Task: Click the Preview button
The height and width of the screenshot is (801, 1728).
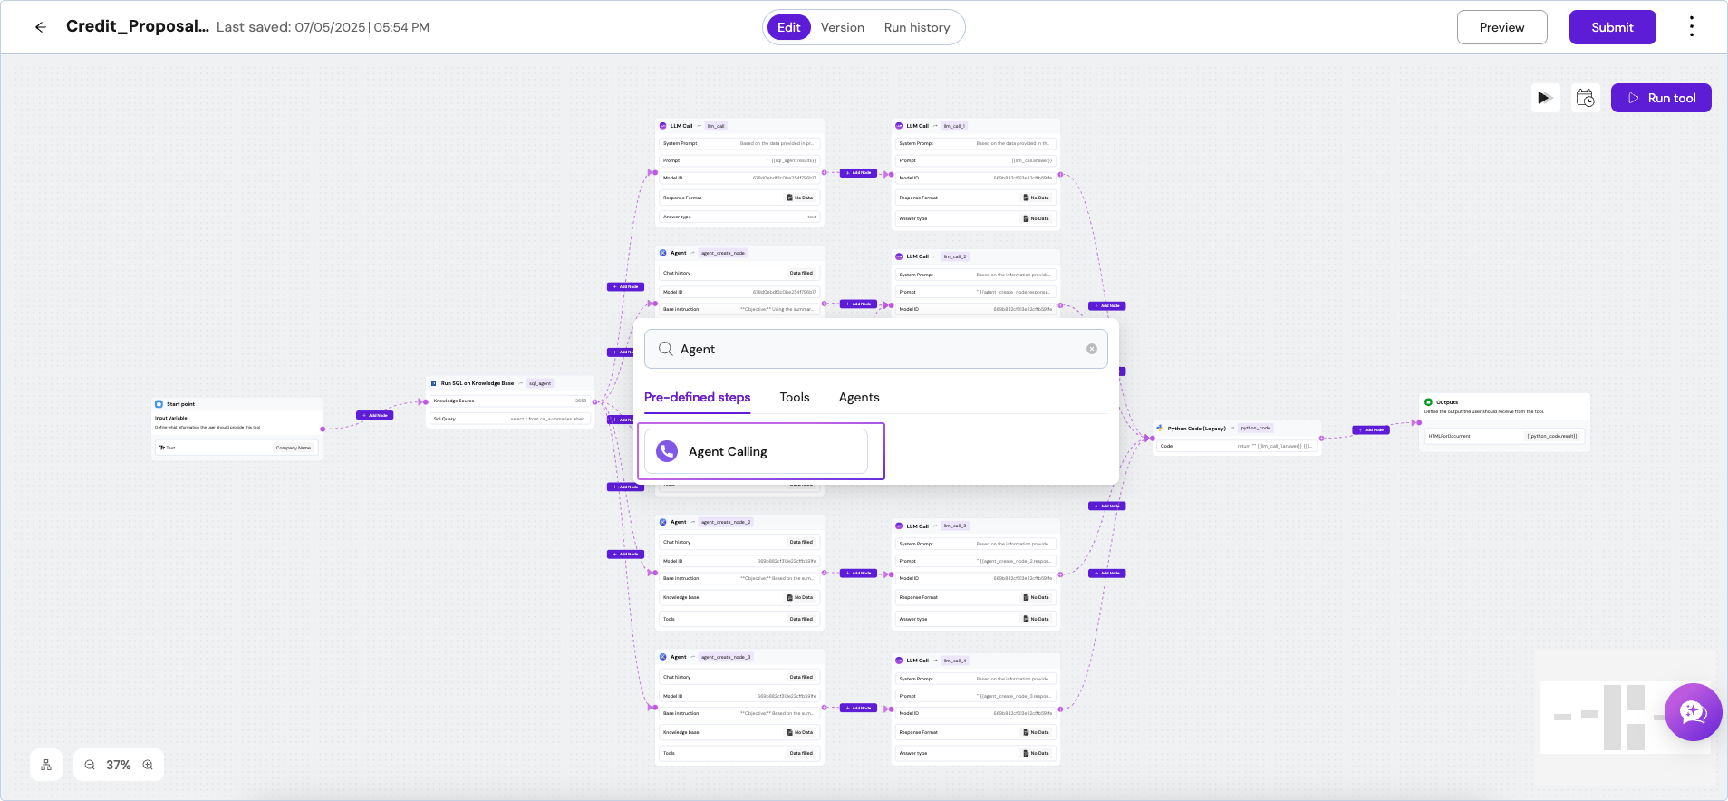Action: click(x=1501, y=27)
